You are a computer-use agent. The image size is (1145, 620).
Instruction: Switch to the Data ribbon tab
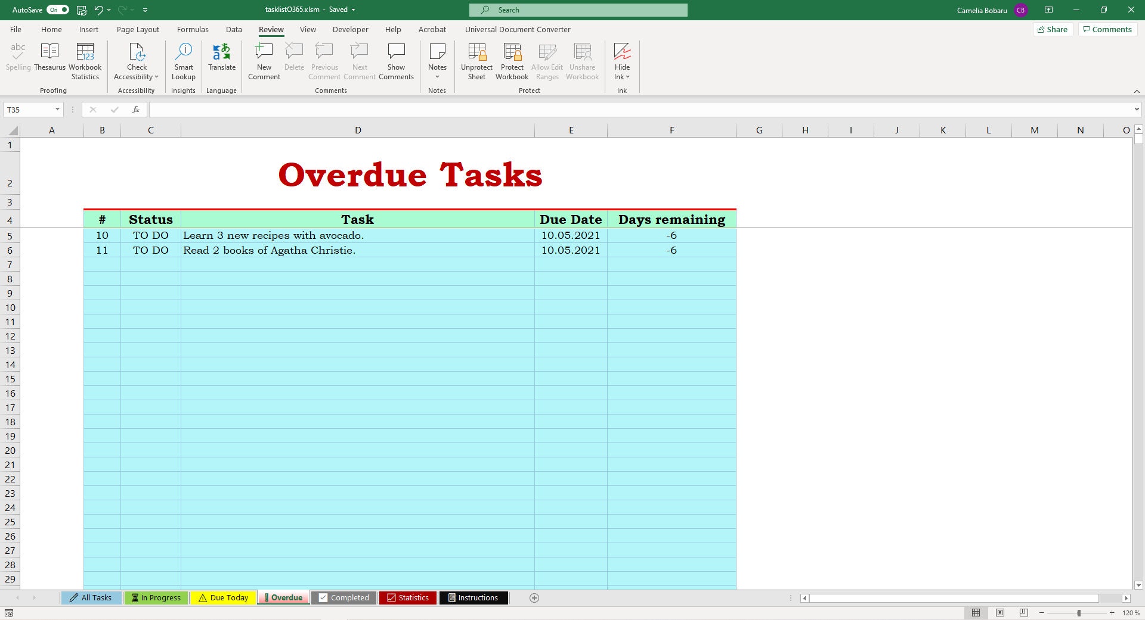coord(234,29)
